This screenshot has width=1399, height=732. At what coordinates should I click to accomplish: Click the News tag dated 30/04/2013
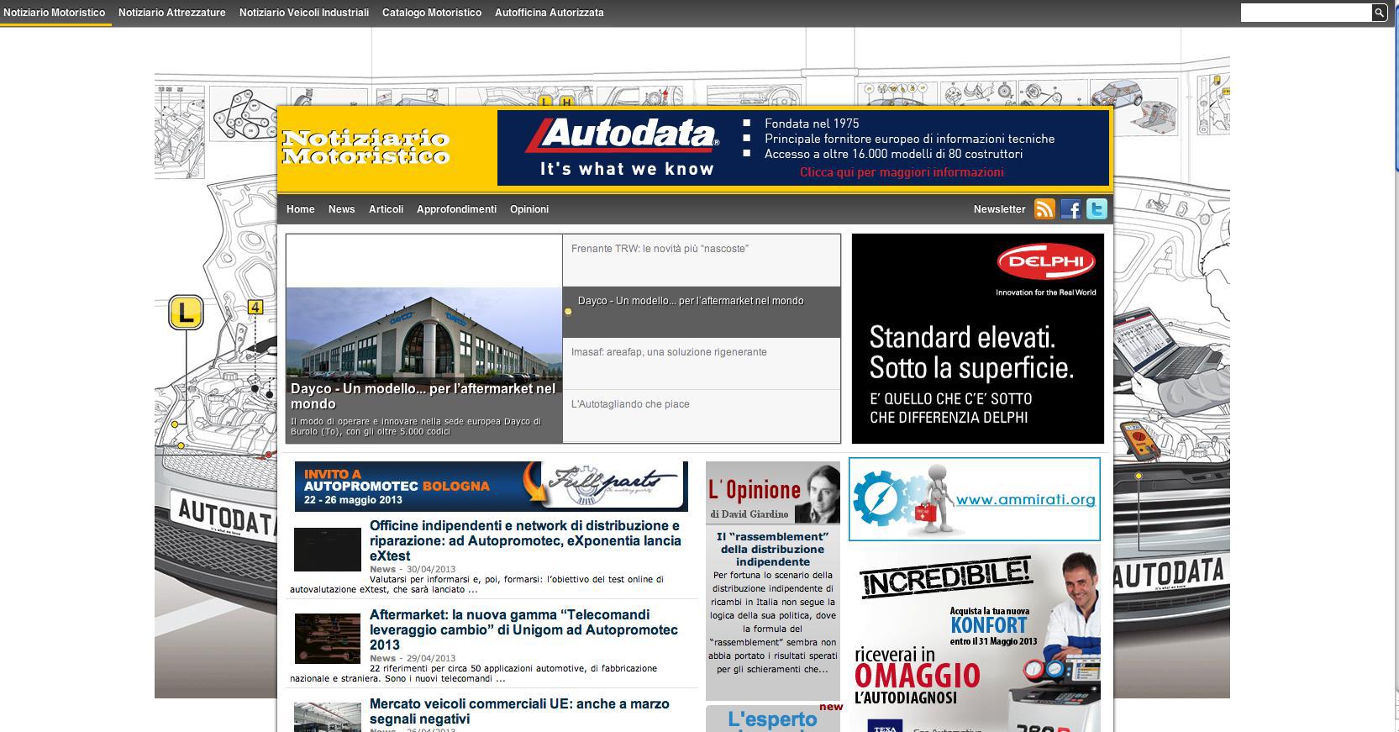point(382,569)
